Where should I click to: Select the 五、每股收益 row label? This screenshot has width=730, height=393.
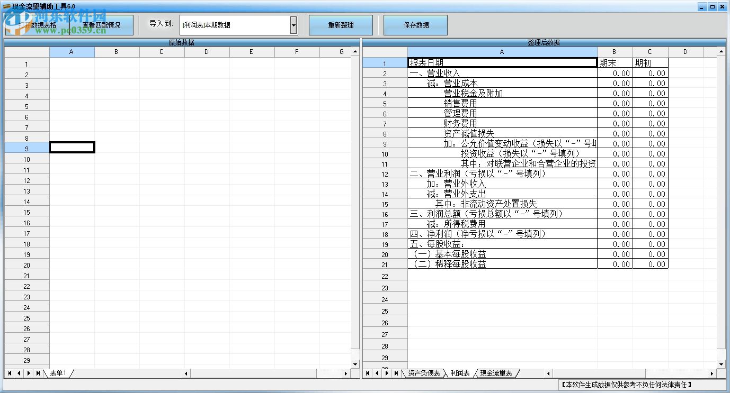click(x=502, y=244)
